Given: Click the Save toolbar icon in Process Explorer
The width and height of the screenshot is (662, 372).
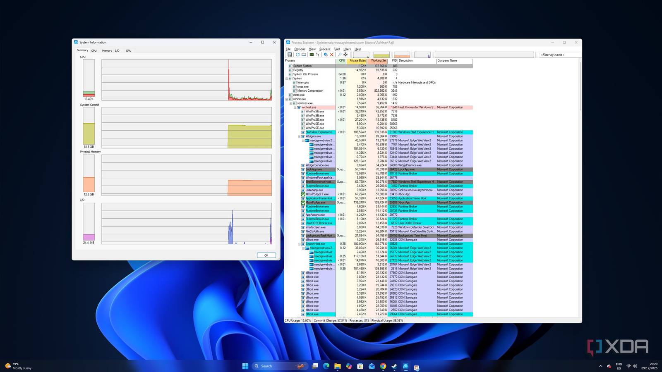Looking at the screenshot, I should [290, 55].
